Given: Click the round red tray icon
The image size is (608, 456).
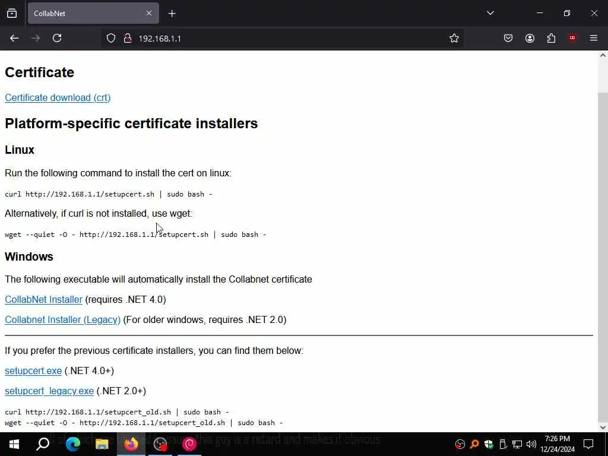Looking at the screenshot, I should (x=460, y=444).
